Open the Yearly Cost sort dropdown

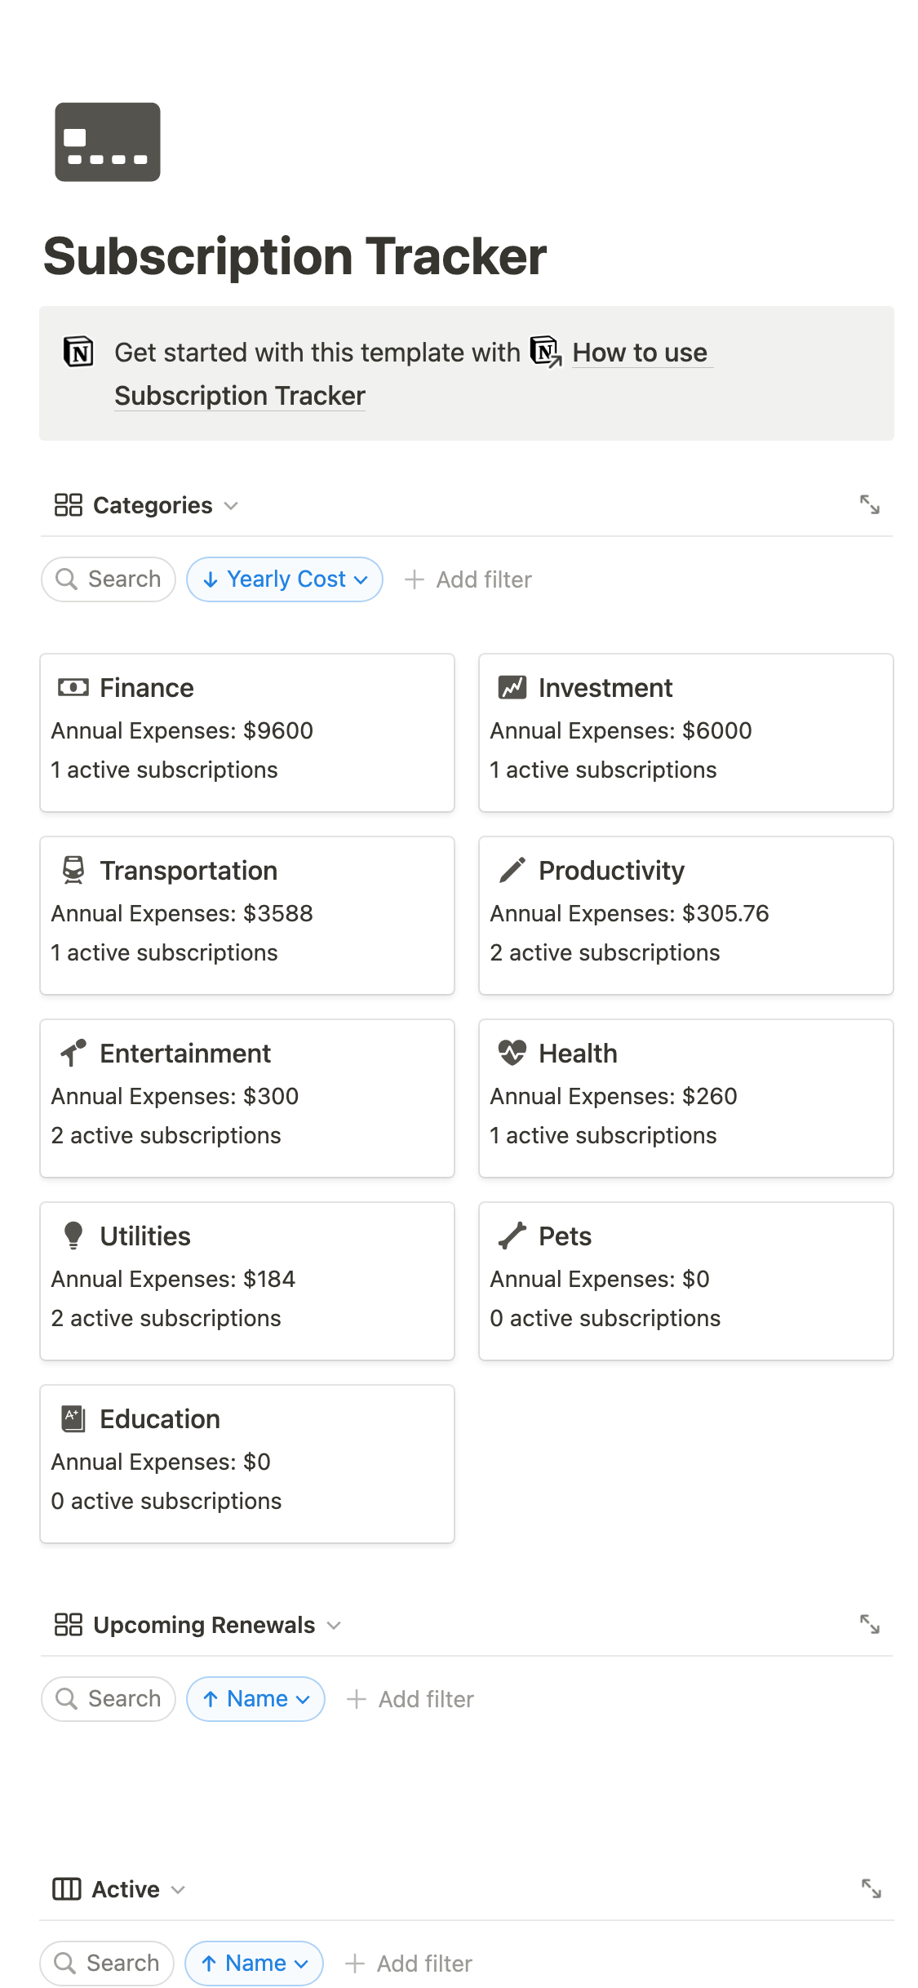coord(285,579)
